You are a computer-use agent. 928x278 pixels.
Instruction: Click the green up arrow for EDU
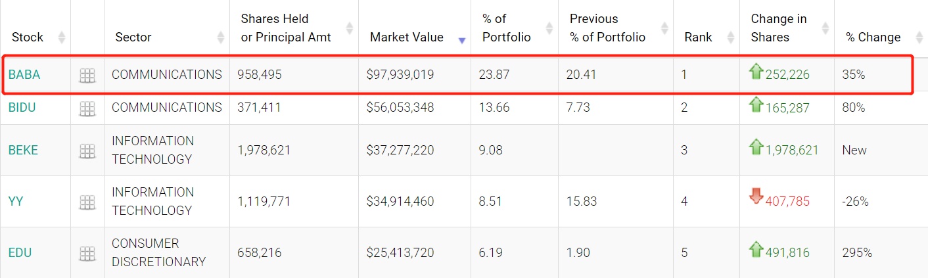tap(756, 250)
